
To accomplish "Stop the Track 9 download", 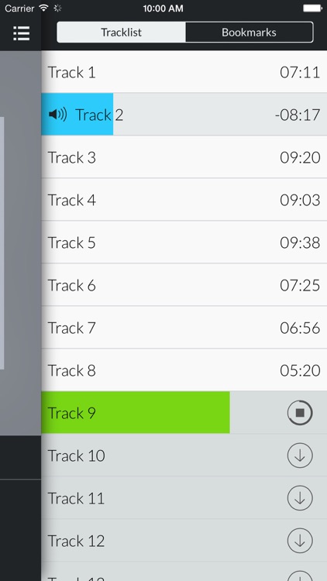I will [300, 413].
